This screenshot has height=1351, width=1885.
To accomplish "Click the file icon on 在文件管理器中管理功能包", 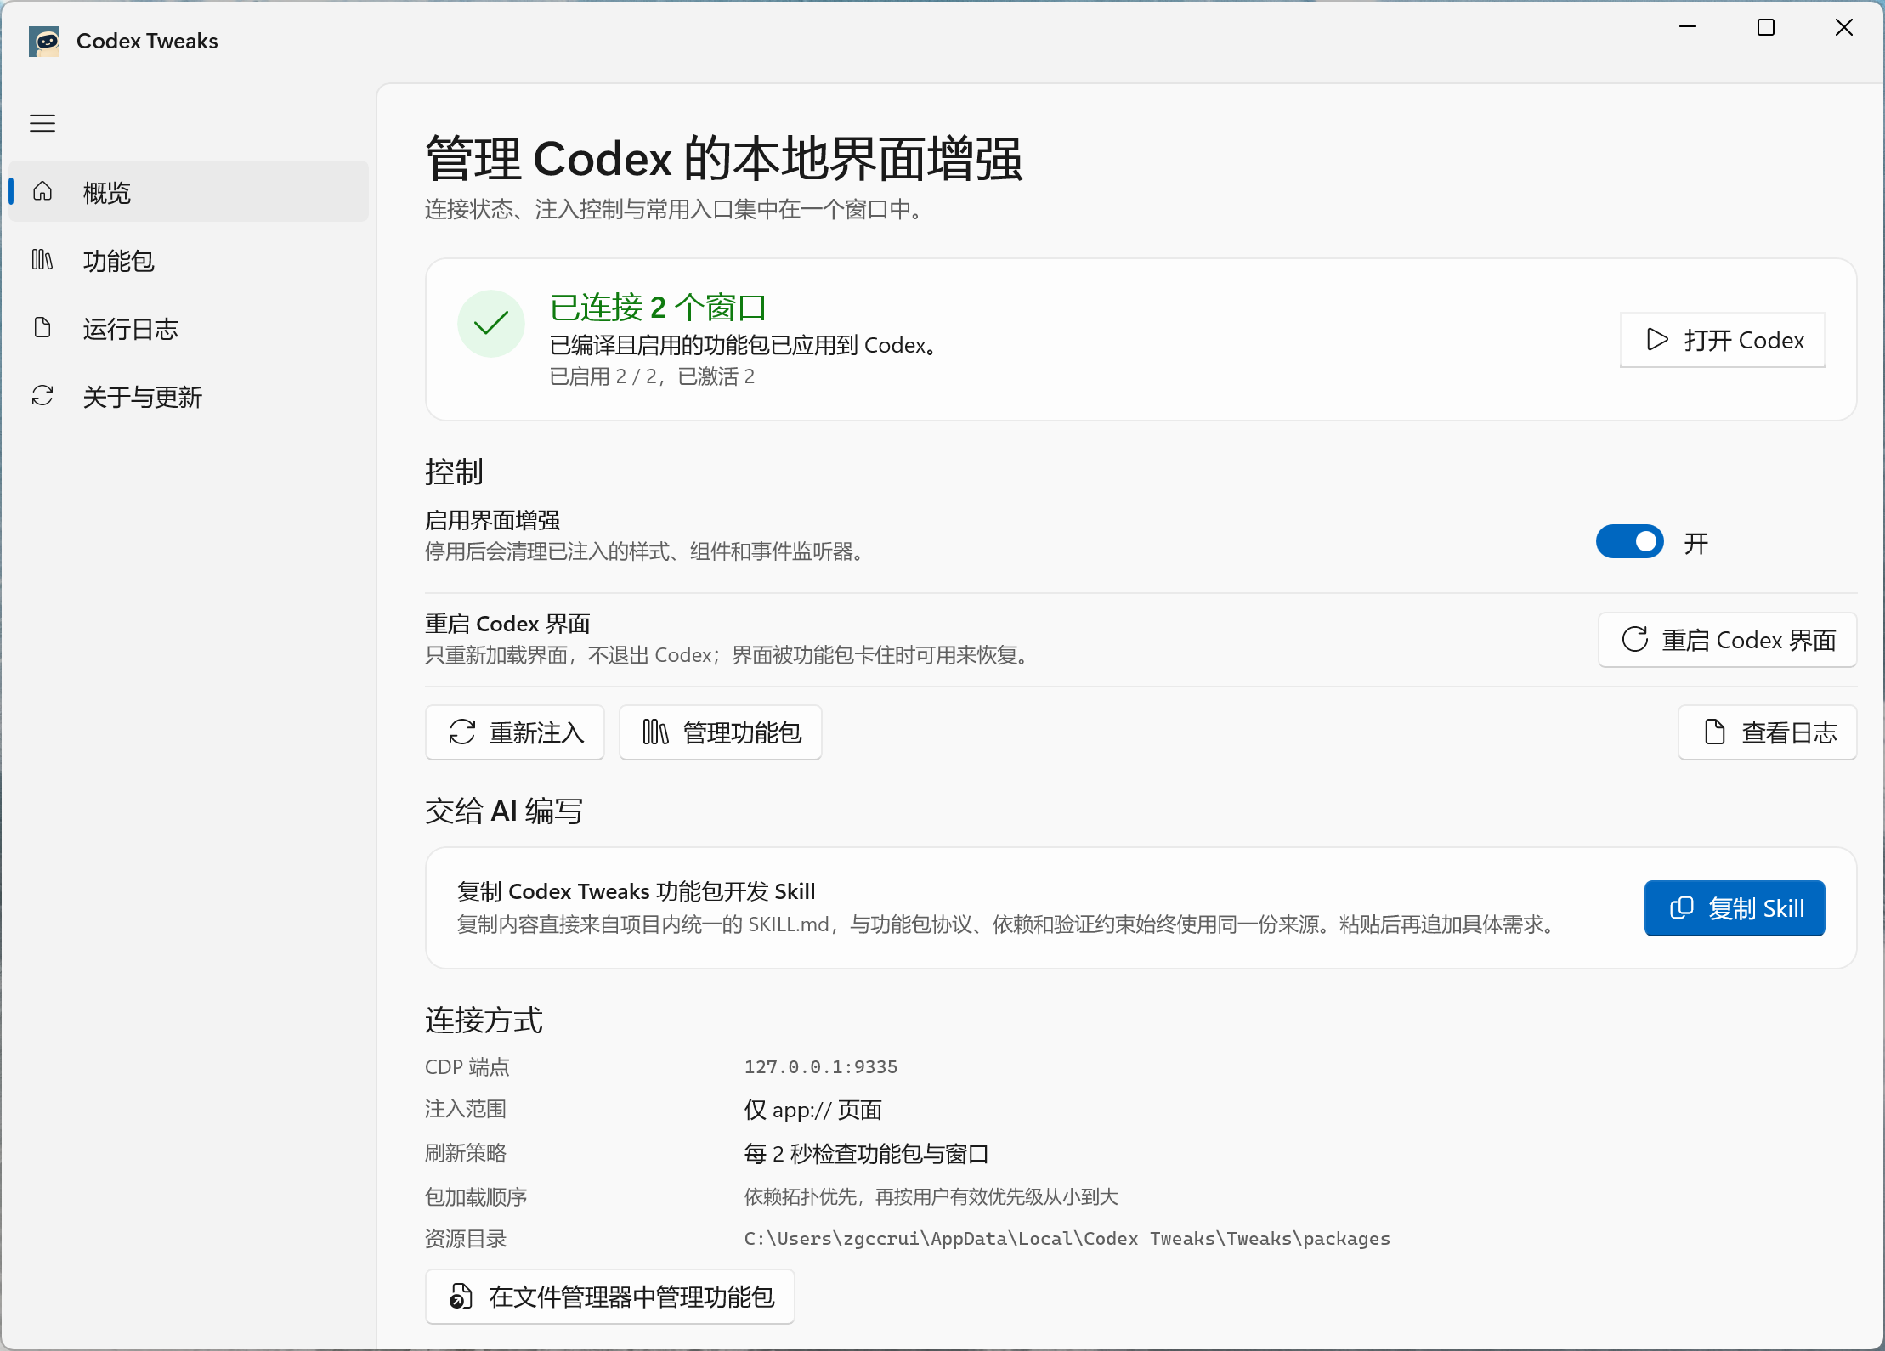I will pyautogui.click(x=461, y=1296).
